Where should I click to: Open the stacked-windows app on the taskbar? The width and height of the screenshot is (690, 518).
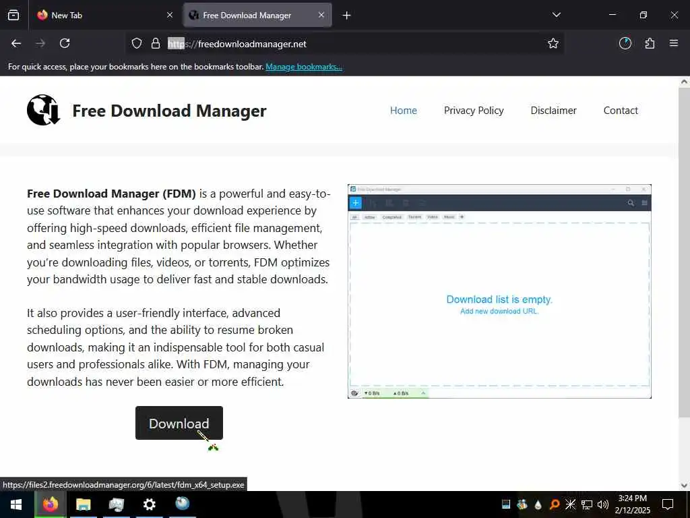(116, 504)
